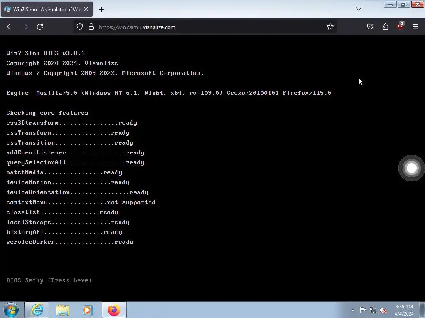Save page to Pocket
This screenshot has width=425, height=318.
[x=370, y=27]
